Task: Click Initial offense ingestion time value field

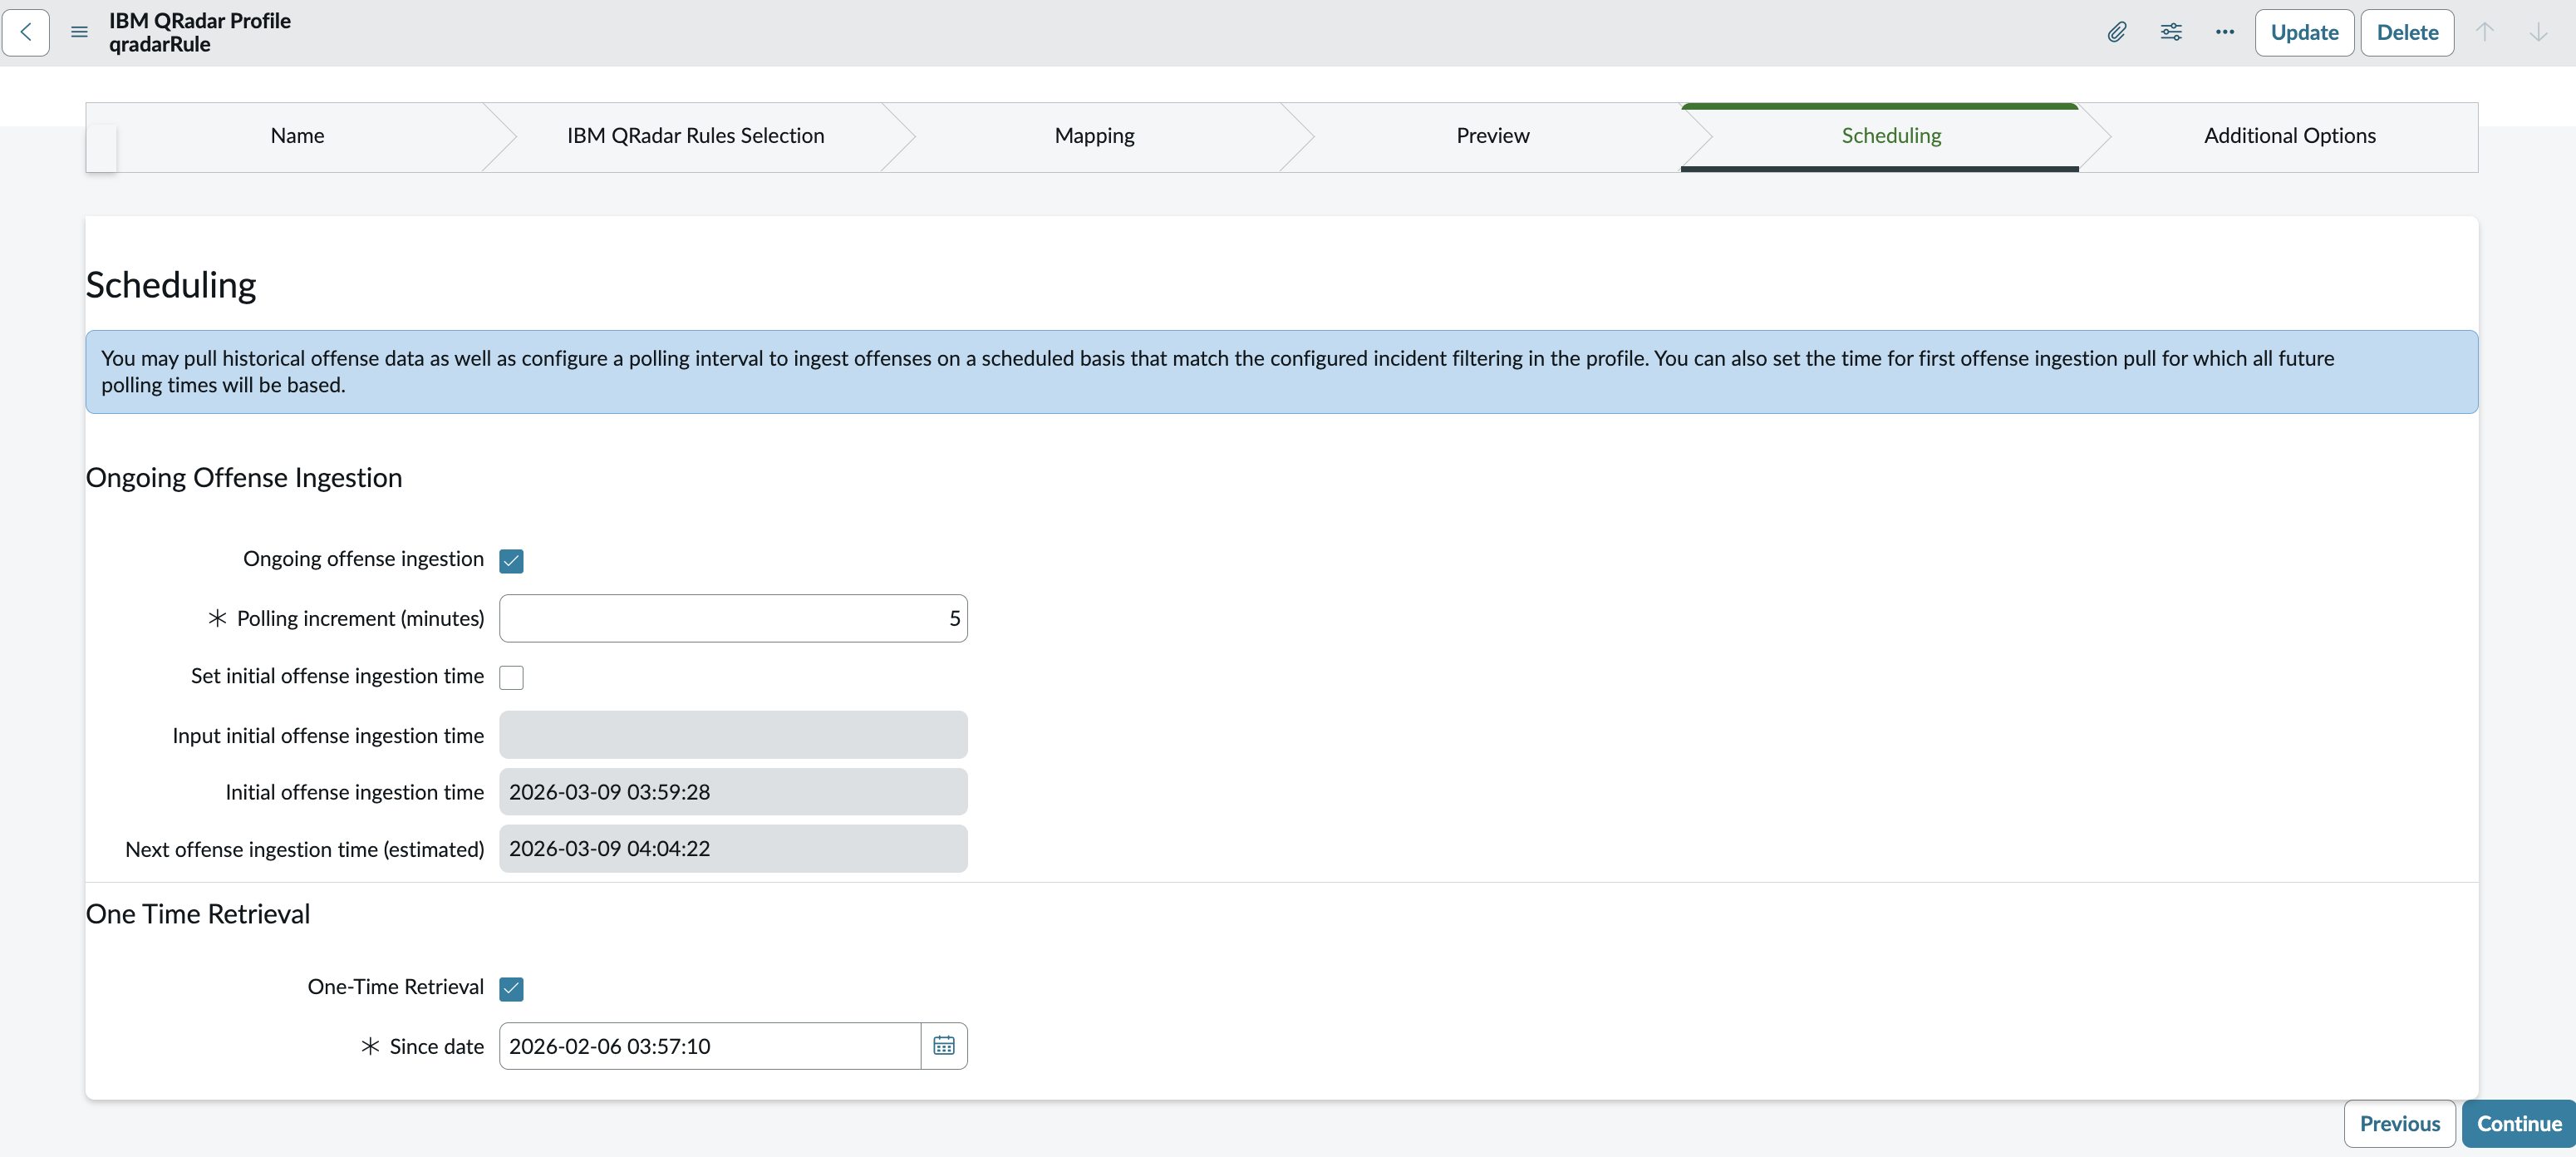Action: tap(733, 792)
